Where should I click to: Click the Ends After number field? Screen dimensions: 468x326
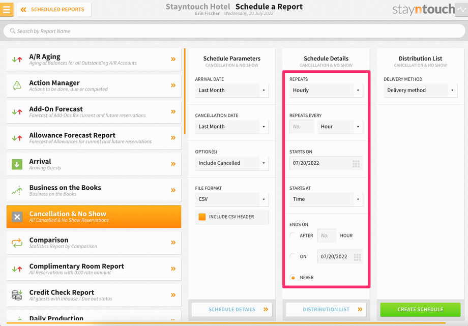327,235
